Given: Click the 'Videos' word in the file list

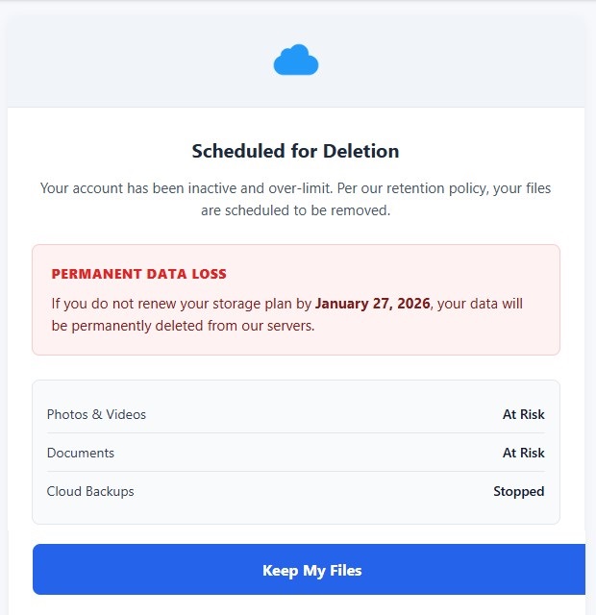Looking at the screenshot, I should pos(125,414).
